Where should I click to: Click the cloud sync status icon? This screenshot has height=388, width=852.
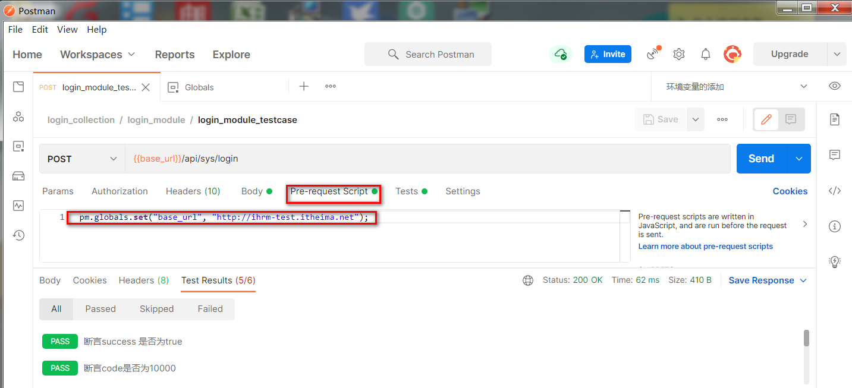[x=560, y=54]
